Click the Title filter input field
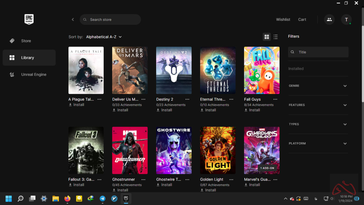The image size is (364, 205). (321, 52)
